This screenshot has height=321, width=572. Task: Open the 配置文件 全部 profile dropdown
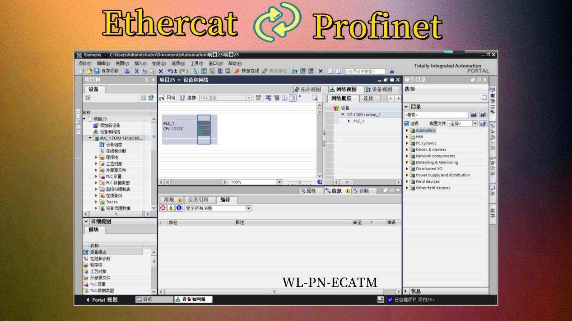point(474,123)
